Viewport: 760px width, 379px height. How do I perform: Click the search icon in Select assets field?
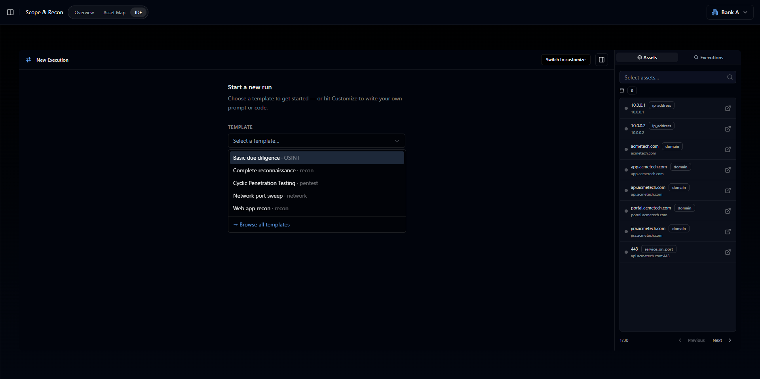coord(730,77)
